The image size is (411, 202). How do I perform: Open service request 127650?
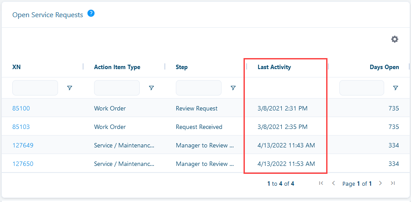(x=23, y=164)
